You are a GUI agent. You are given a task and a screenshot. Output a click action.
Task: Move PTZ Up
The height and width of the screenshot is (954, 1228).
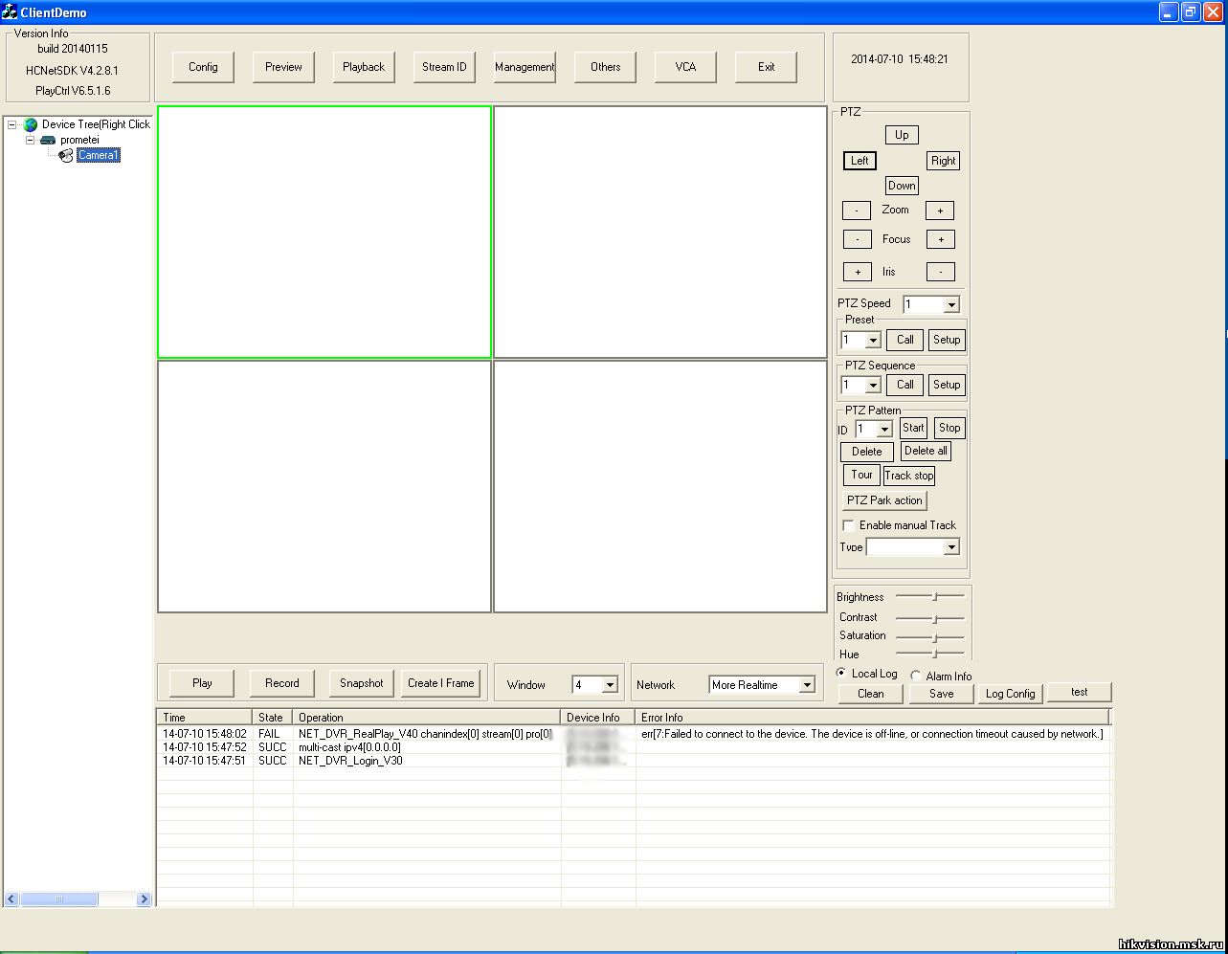[902, 135]
